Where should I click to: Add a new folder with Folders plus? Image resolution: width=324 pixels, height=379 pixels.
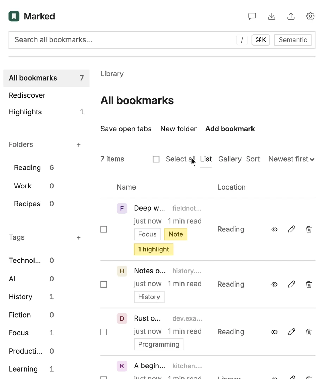tap(79, 145)
